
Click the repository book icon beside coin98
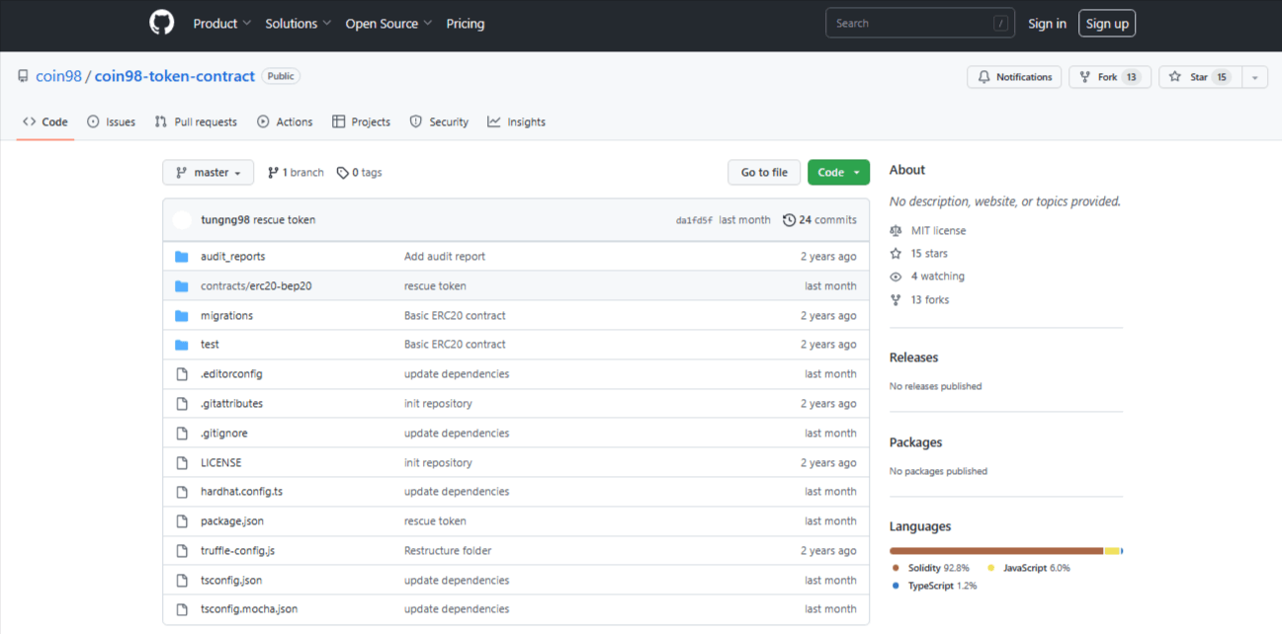coord(23,76)
